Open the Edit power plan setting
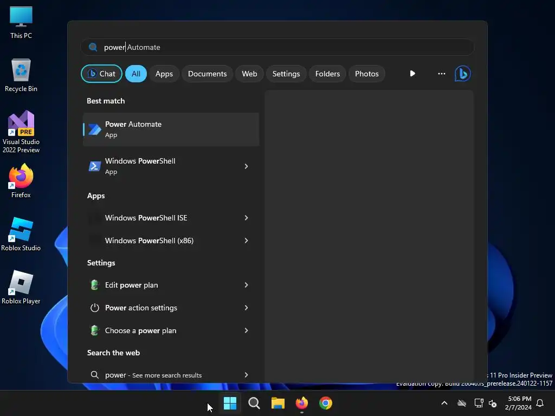Viewport: 555px width, 416px height. point(171,285)
